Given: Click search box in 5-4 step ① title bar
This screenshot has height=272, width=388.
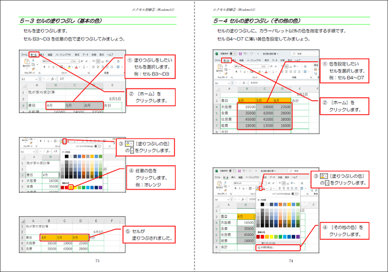Looking at the screenshot, I should 304,54.
